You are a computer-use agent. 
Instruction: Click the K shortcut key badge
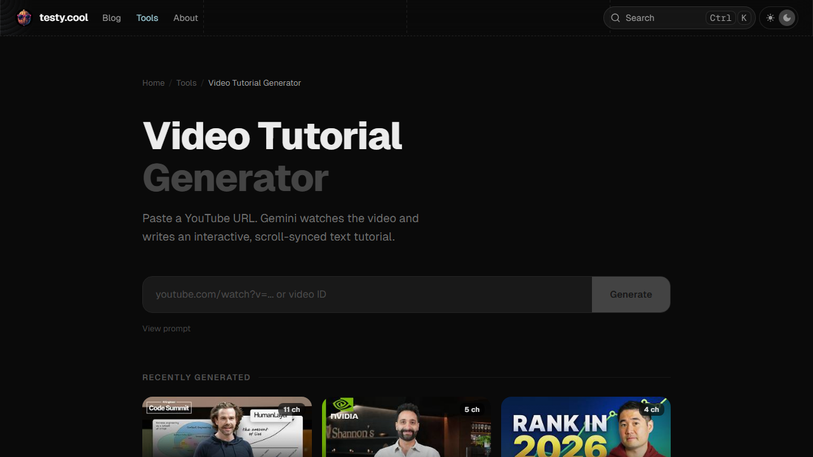click(x=744, y=18)
